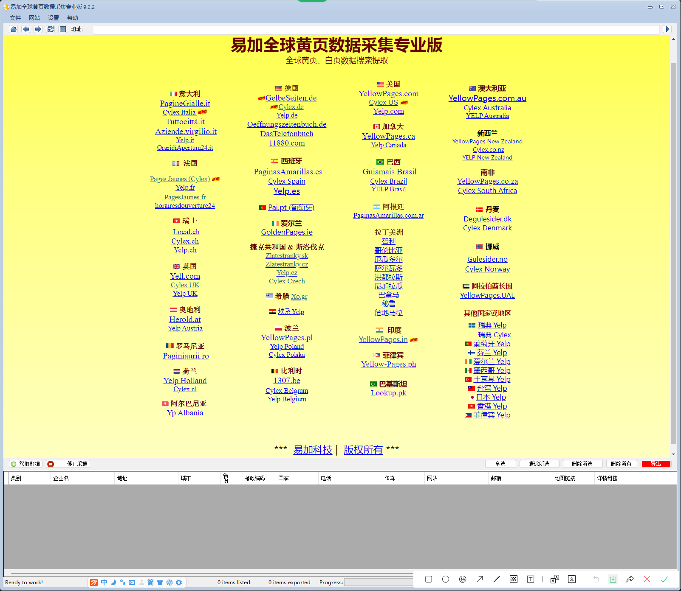Click the input method keyboard icon
Screen dimensions: 681x591
132,583
